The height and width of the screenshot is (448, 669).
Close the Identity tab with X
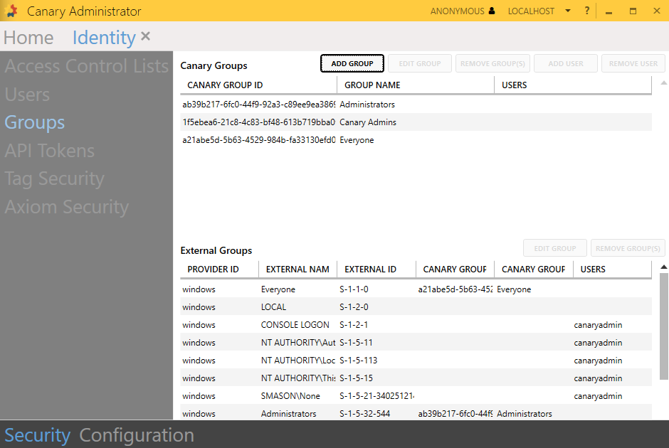click(x=145, y=36)
